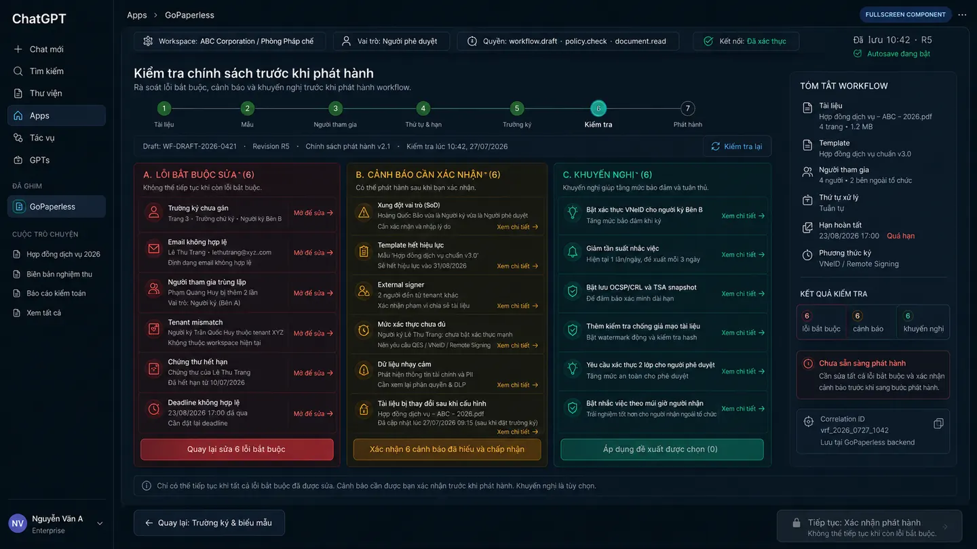Open GPTs in the sidebar
Viewport: 977px width, 549px height.
point(56,160)
